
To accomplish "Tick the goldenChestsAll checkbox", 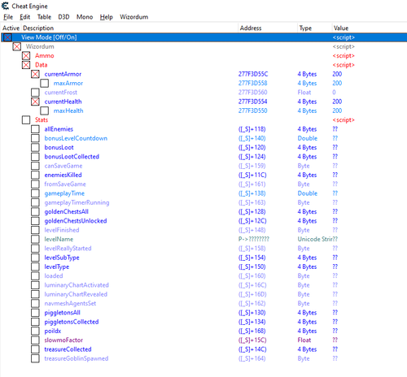I will (35, 212).
